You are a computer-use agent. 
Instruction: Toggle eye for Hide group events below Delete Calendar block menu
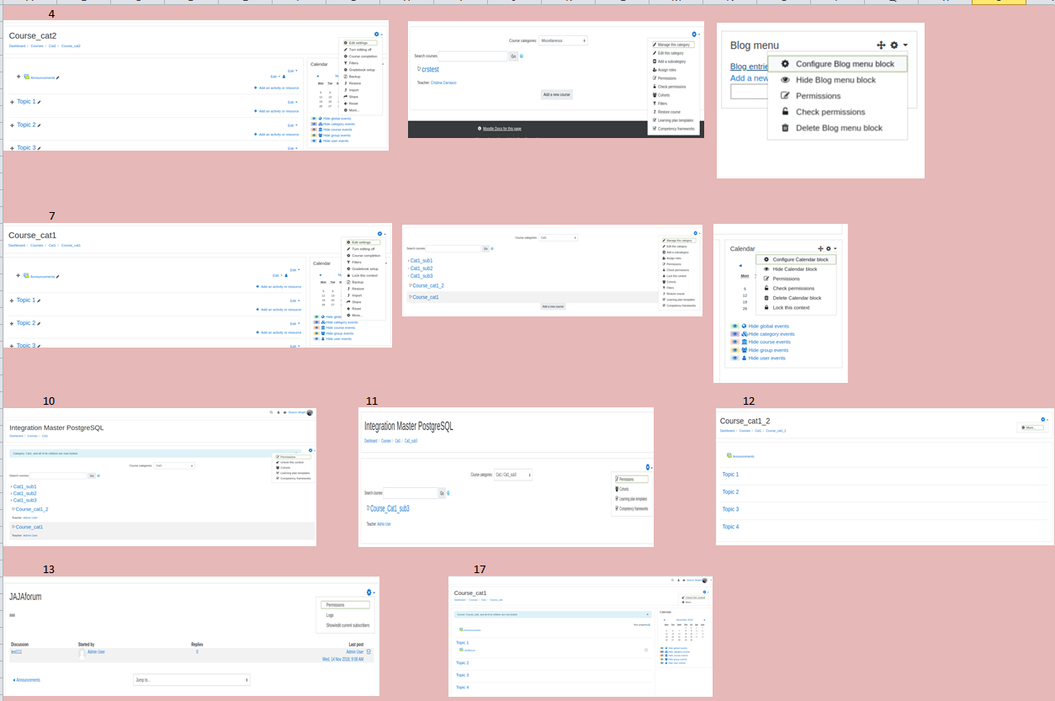click(735, 350)
